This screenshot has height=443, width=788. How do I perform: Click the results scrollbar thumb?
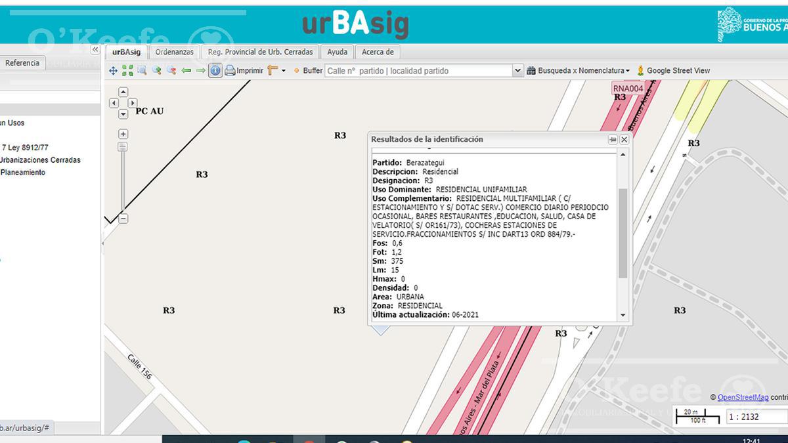coord(623,233)
